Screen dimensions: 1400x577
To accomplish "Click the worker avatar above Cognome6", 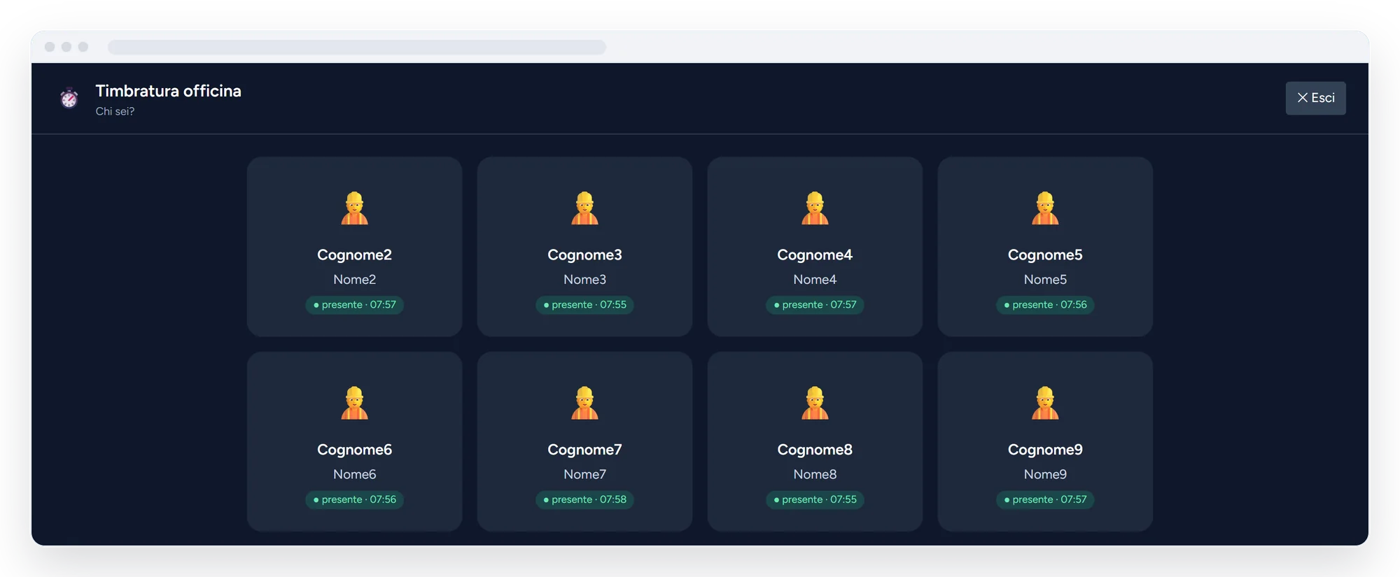I will click(354, 403).
